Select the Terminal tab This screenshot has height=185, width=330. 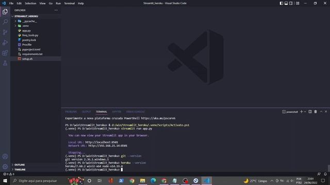102,112
